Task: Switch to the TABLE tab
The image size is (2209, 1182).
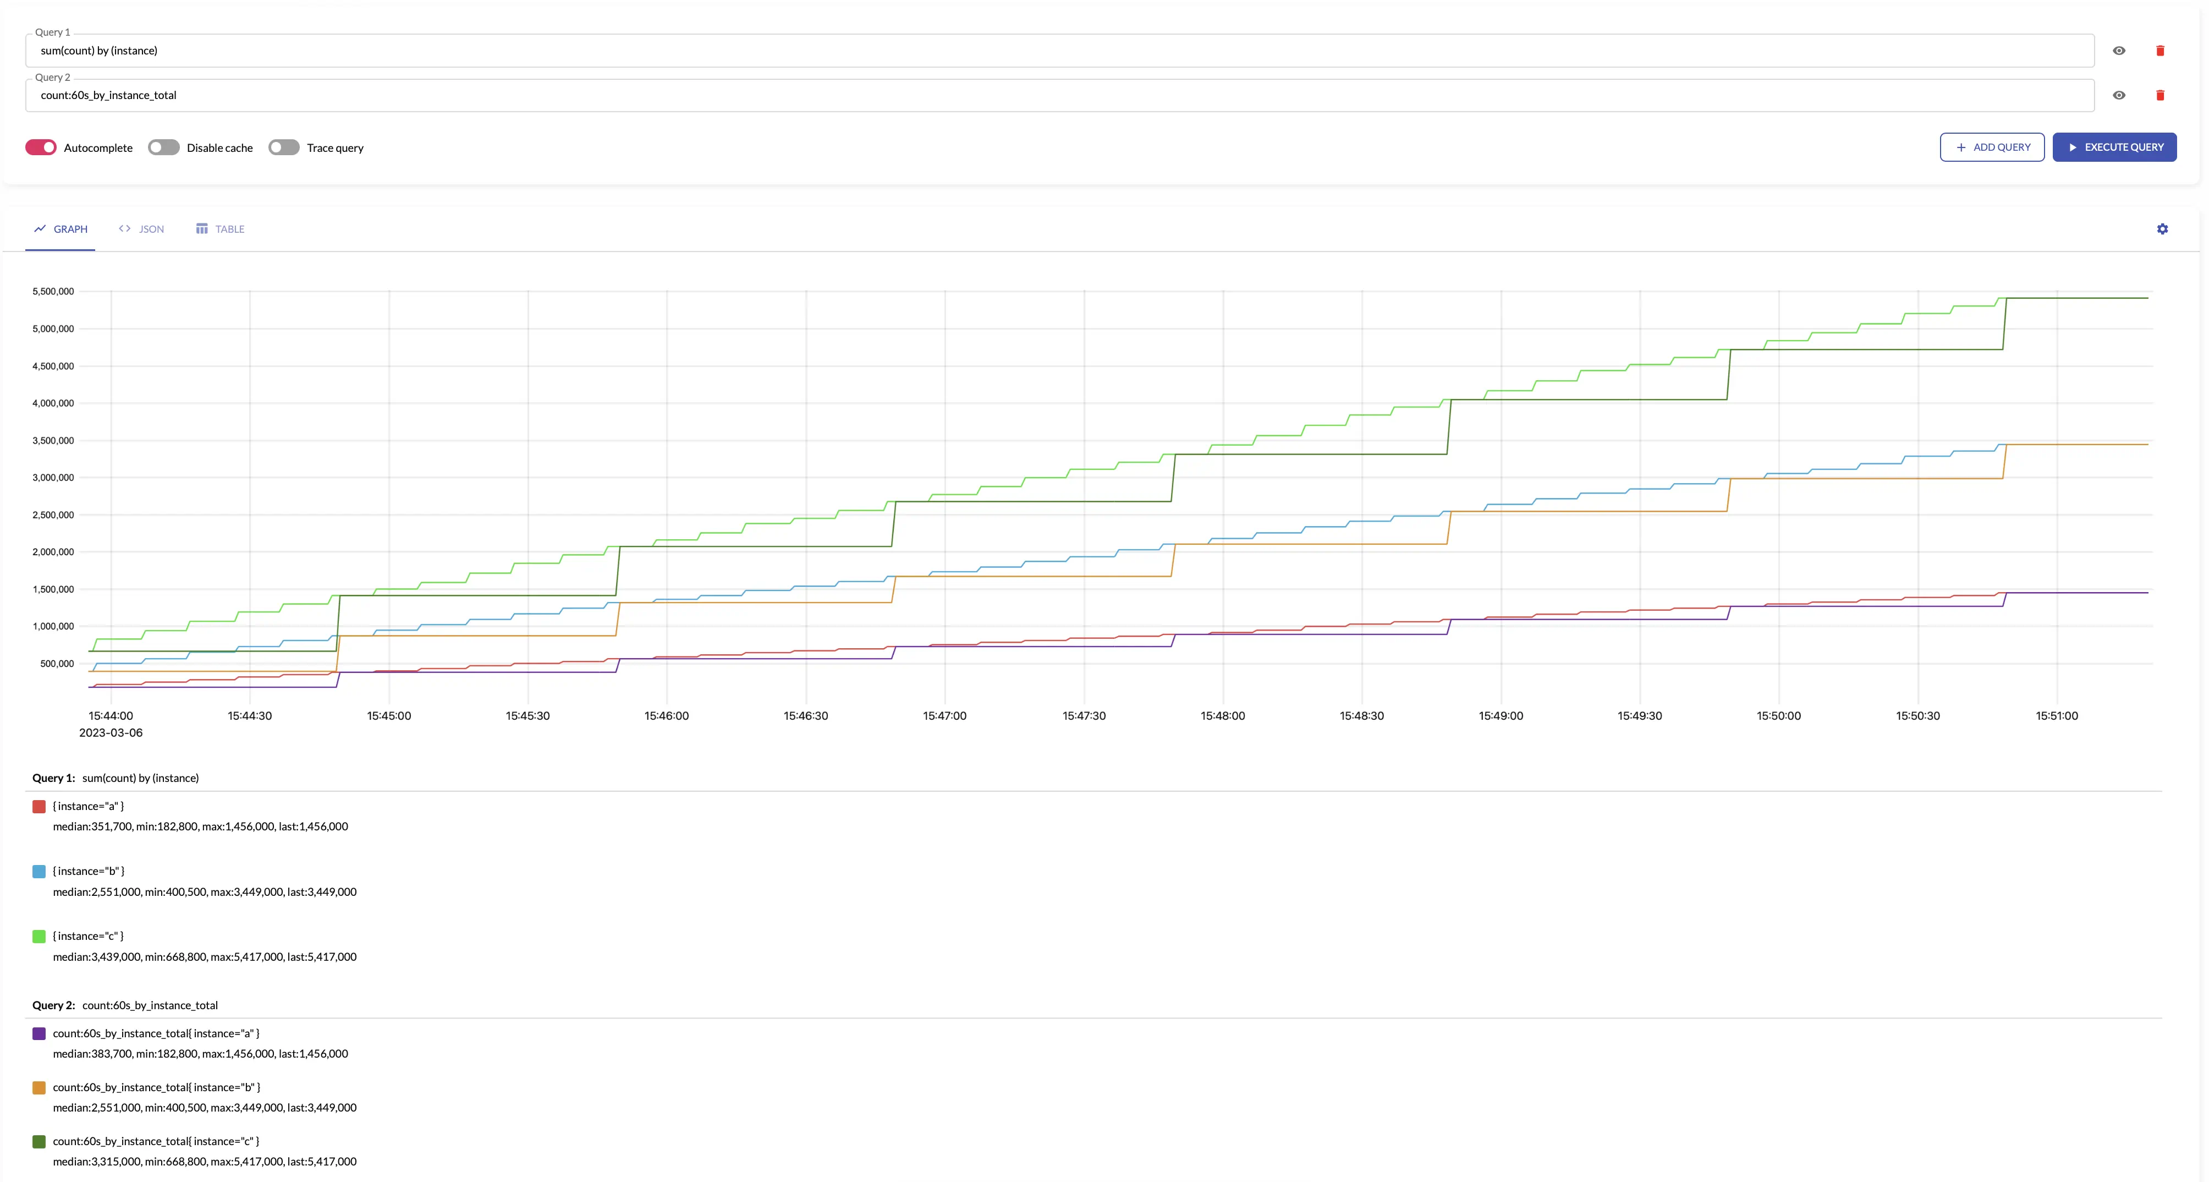Action: pyautogui.click(x=221, y=229)
